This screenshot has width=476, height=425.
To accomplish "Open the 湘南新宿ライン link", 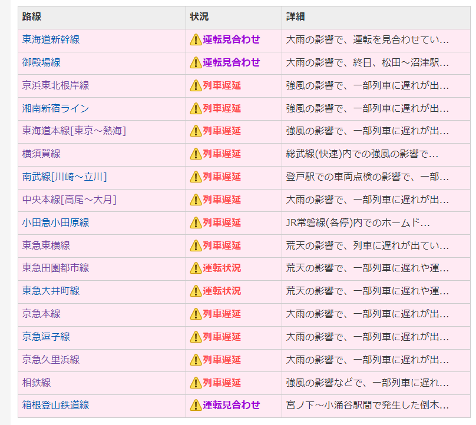I will pos(55,108).
